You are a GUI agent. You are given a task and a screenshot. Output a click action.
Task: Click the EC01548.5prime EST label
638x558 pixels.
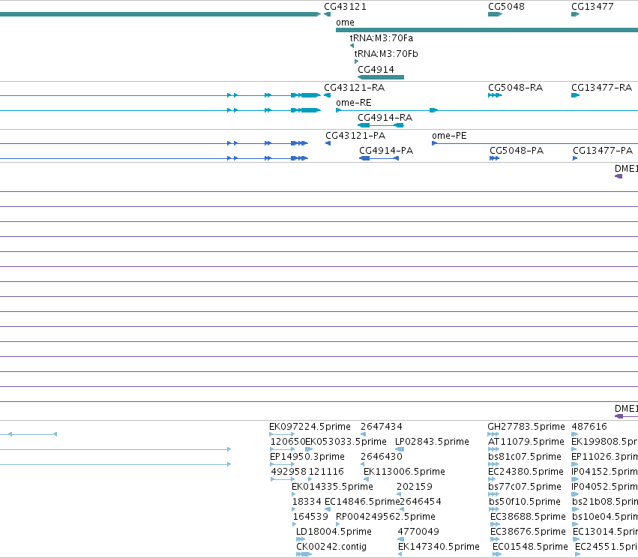530,547
